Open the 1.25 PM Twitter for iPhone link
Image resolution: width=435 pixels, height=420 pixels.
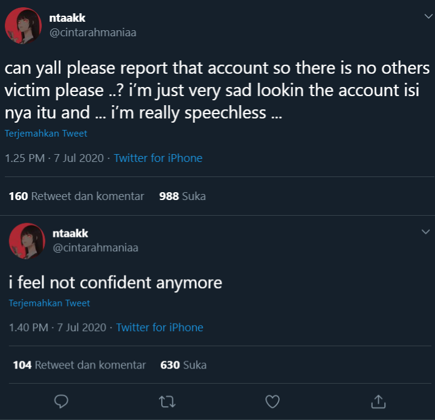pyautogui.click(x=158, y=158)
